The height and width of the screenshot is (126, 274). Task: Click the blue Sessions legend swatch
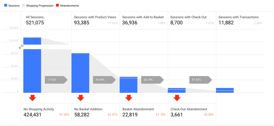(6, 6)
